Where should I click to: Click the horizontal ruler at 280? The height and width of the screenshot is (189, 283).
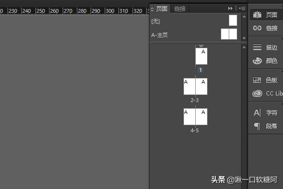(82, 11)
